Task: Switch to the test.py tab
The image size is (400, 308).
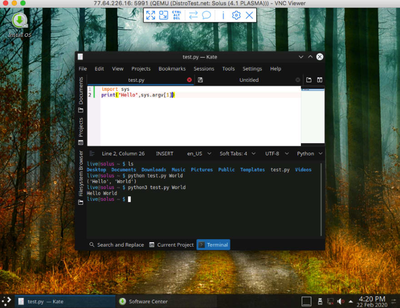Action: (x=136, y=80)
